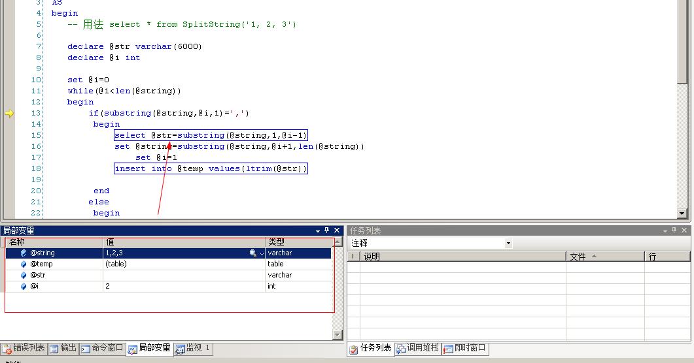Click the priority ! column header in task list
Viewport: 694px width, 363px height.
(353, 257)
